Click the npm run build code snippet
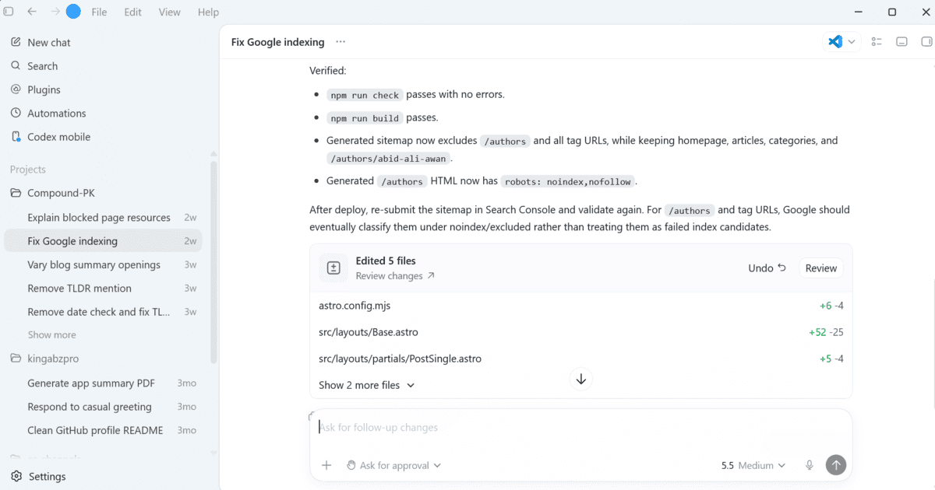This screenshot has height=490, width=935. [364, 118]
